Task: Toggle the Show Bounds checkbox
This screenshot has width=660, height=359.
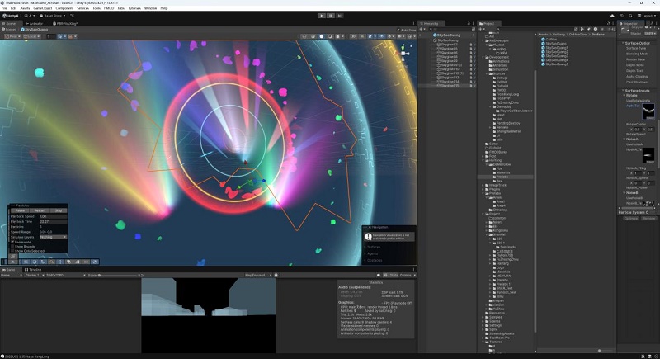Action: (14, 246)
